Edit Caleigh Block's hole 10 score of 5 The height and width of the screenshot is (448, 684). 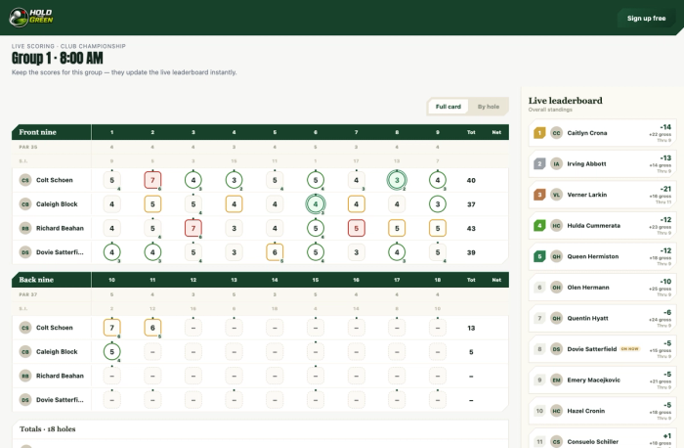[111, 351]
